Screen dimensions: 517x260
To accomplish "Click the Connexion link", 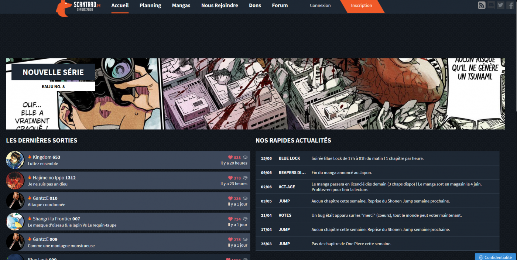I will (320, 6).
